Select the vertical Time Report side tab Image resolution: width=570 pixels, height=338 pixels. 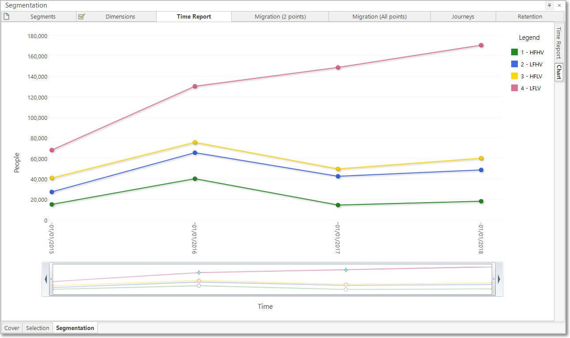[559, 43]
